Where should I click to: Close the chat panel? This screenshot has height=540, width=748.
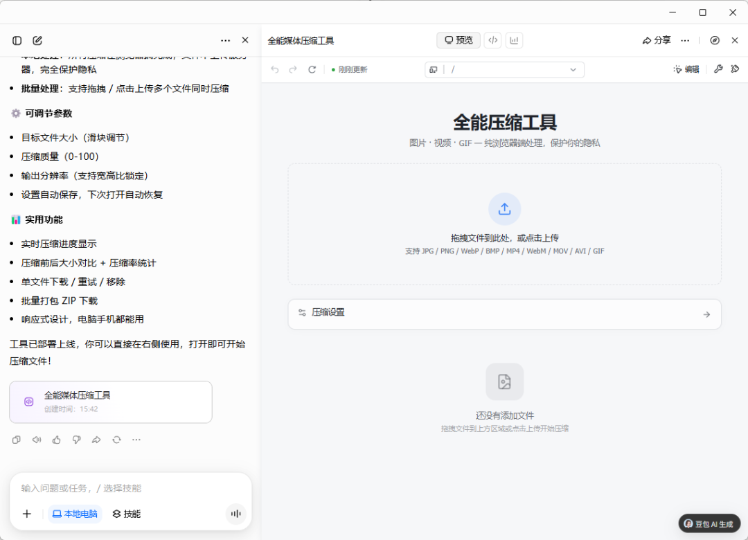point(245,40)
